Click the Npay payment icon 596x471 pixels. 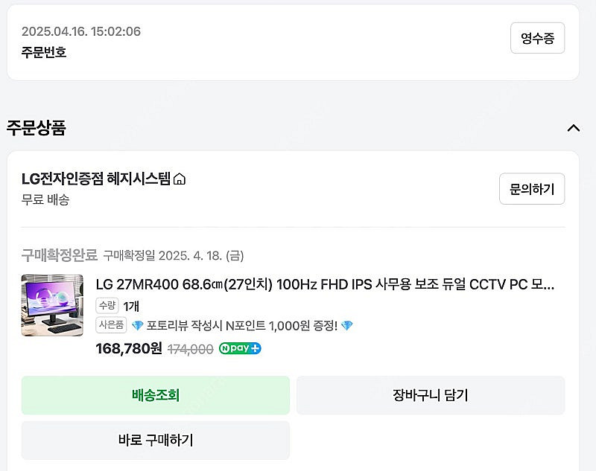239,348
